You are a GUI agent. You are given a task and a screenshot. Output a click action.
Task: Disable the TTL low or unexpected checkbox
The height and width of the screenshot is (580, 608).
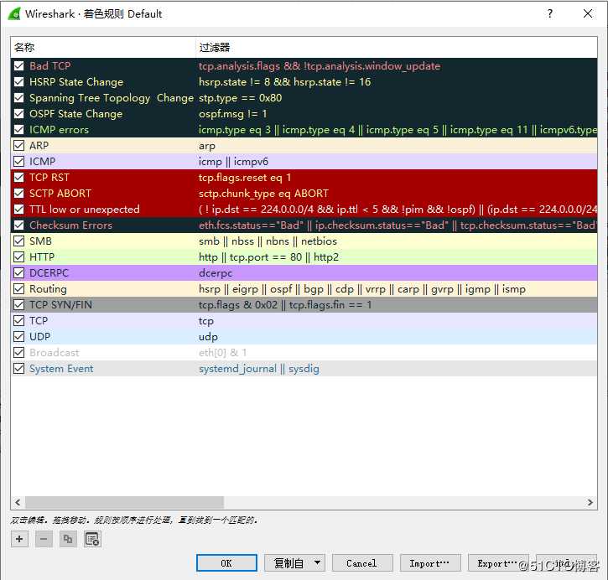[19, 209]
